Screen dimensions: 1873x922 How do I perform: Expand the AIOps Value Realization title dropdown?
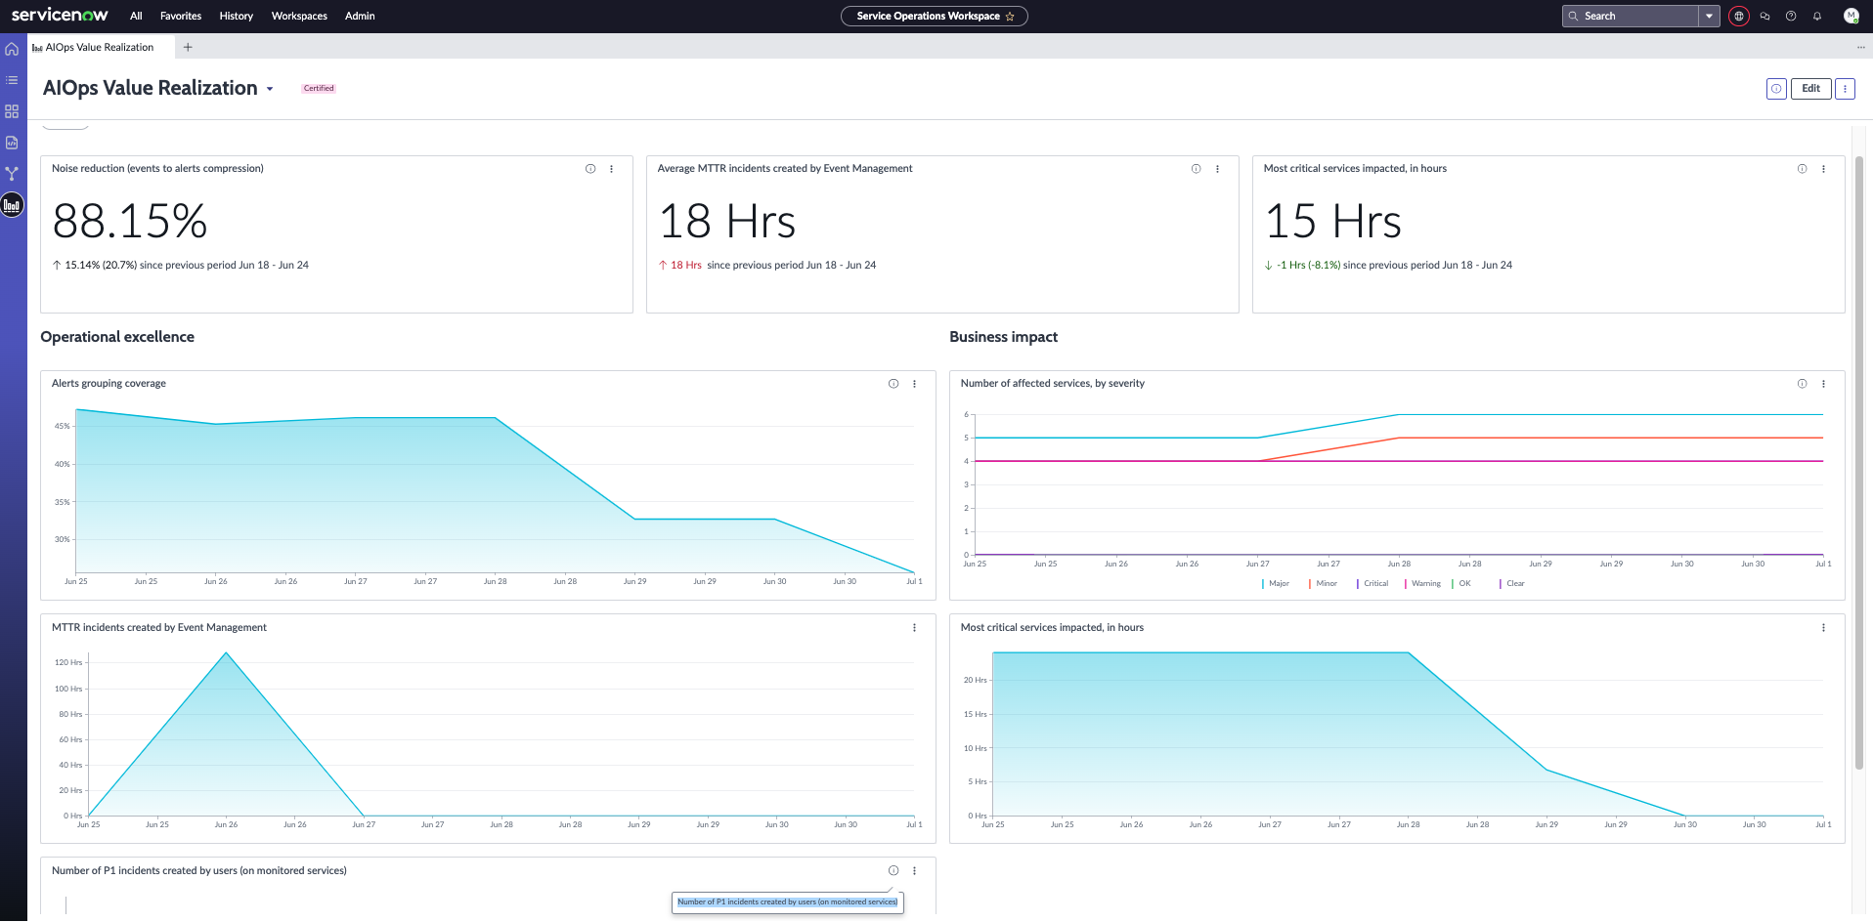pyautogui.click(x=270, y=89)
